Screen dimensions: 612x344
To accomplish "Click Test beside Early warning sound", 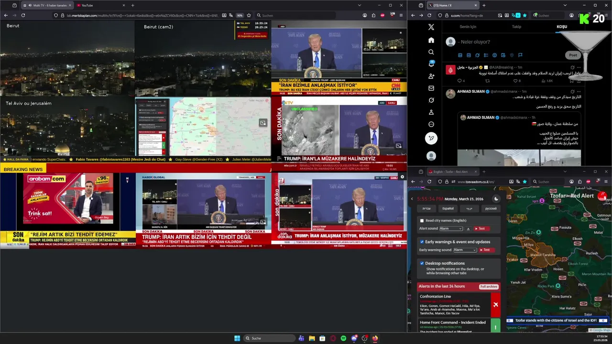I will [487, 250].
